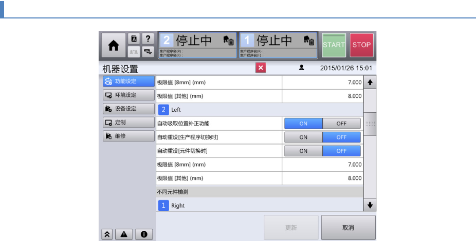Turn ON 自动重设[生产程序切换时]
Image resolution: width=476 pixels, height=241 pixels.
tap(303, 137)
